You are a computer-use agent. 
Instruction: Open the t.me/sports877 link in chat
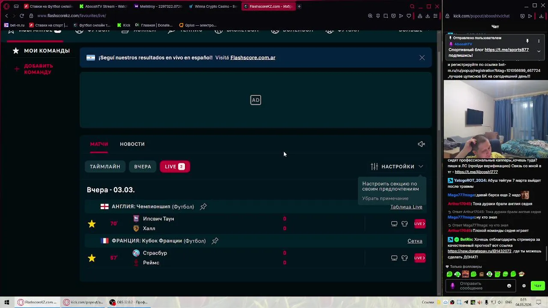[x=506, y=50]
